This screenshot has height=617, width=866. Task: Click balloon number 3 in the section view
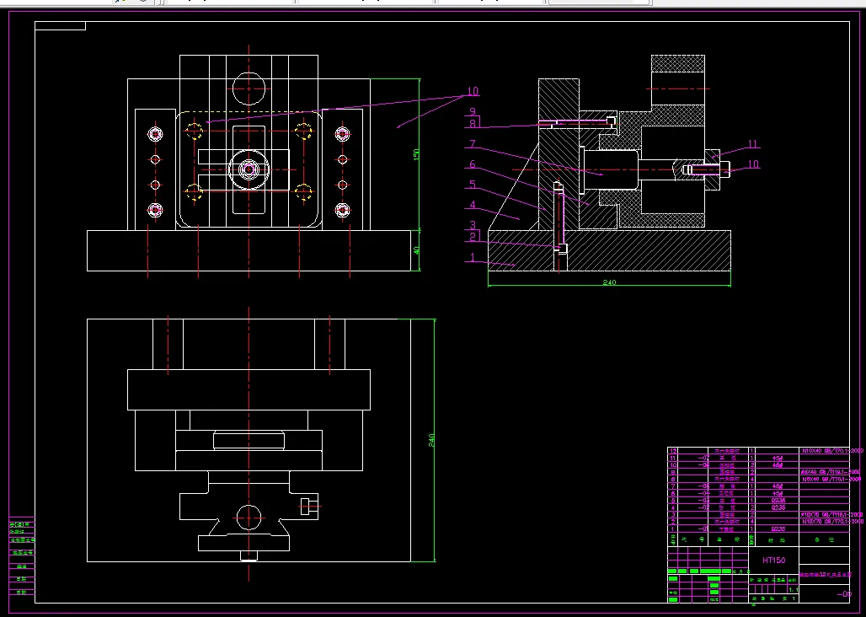pos(473,225)
